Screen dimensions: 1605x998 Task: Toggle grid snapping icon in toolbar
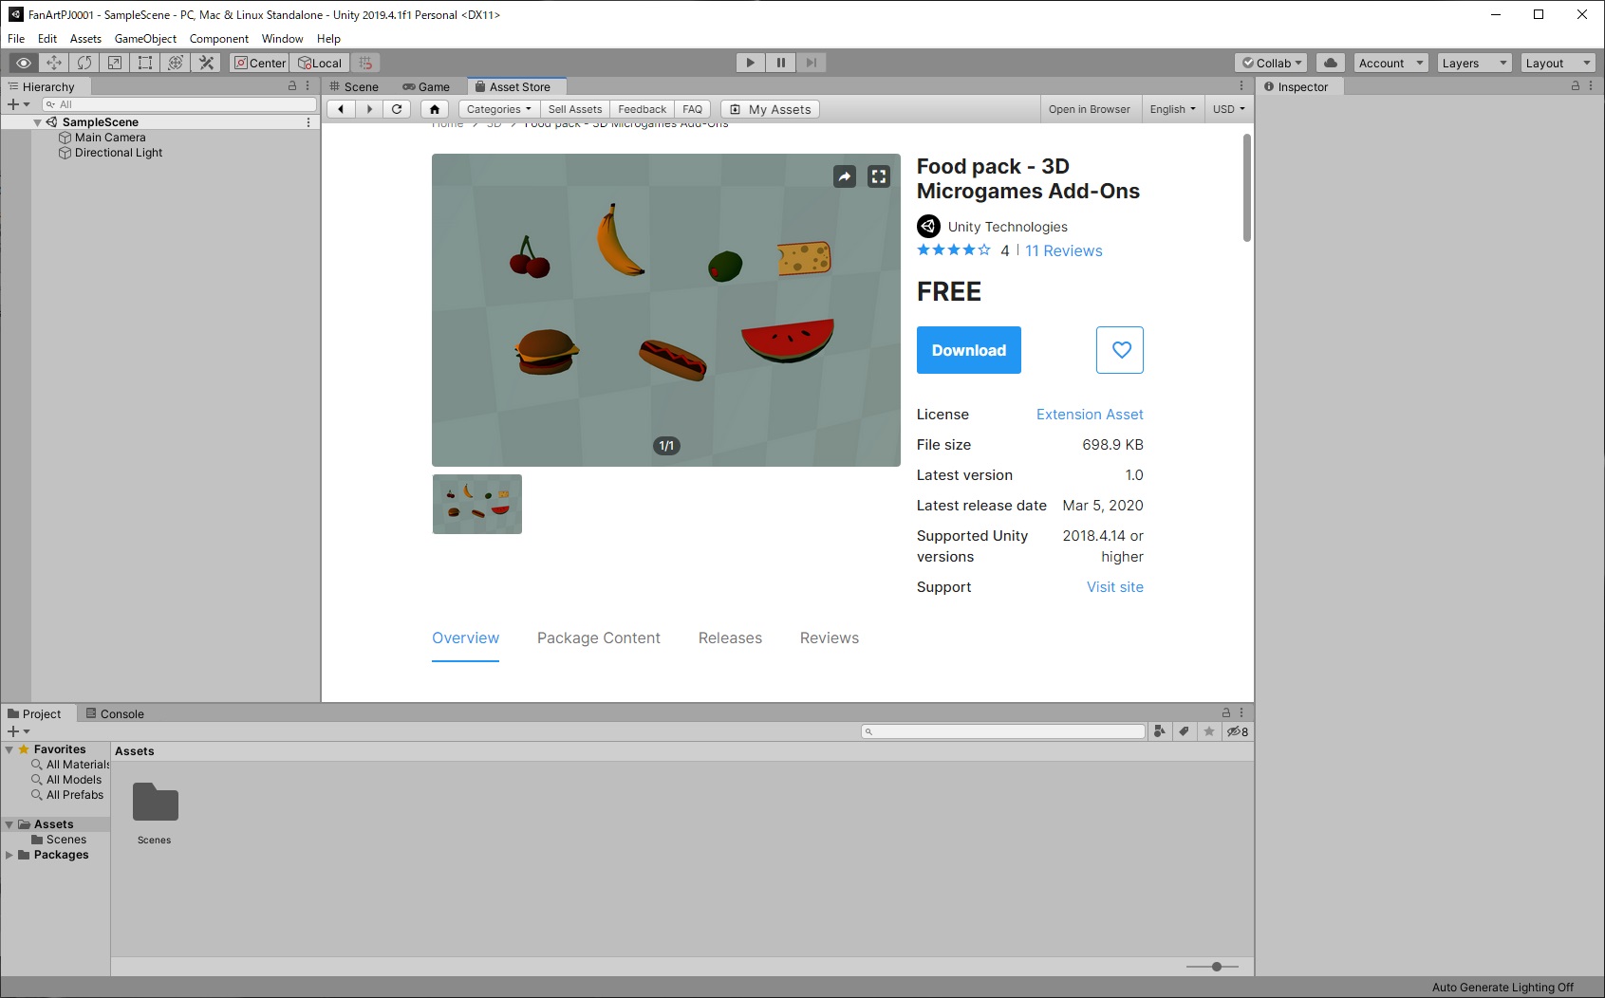coord(365,63)
